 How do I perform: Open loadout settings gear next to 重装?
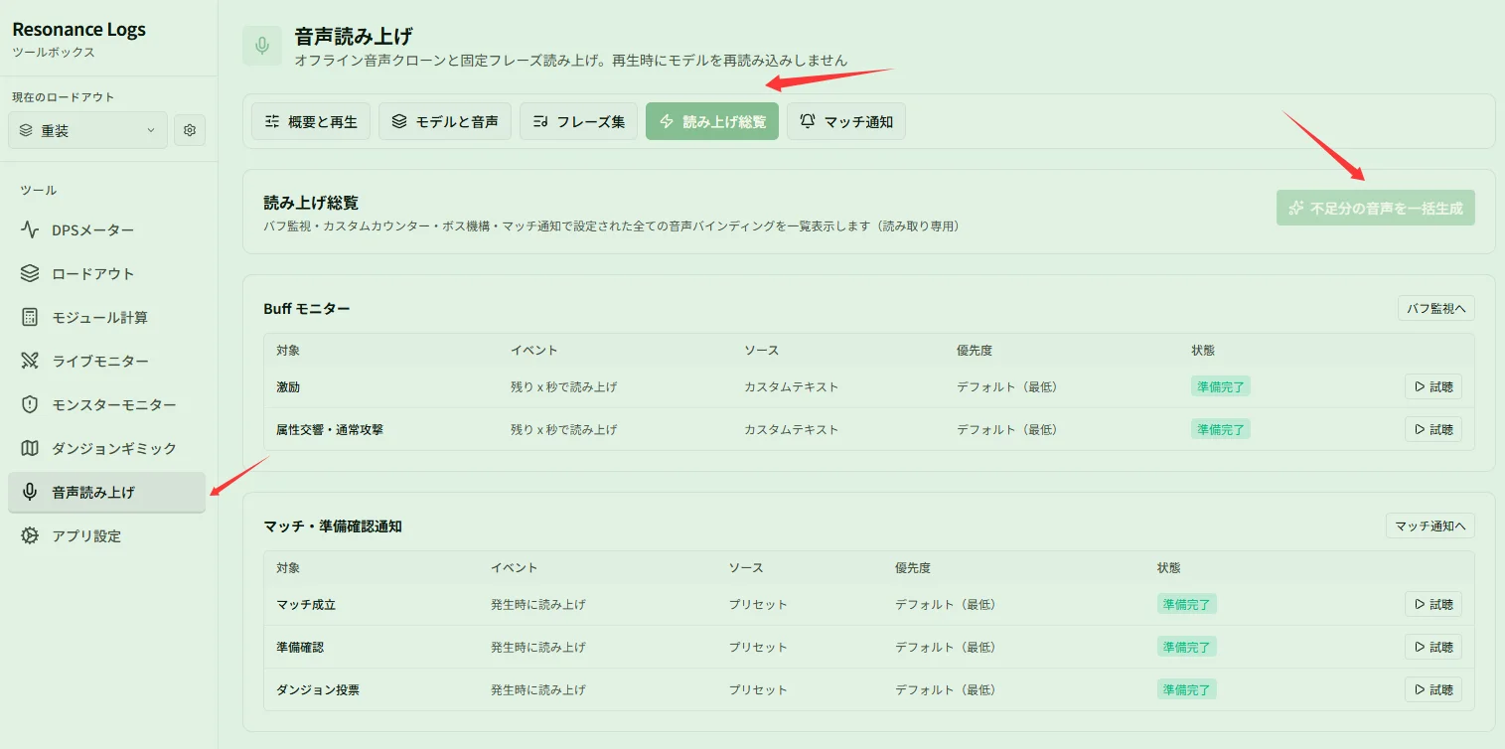click(190, 130)
